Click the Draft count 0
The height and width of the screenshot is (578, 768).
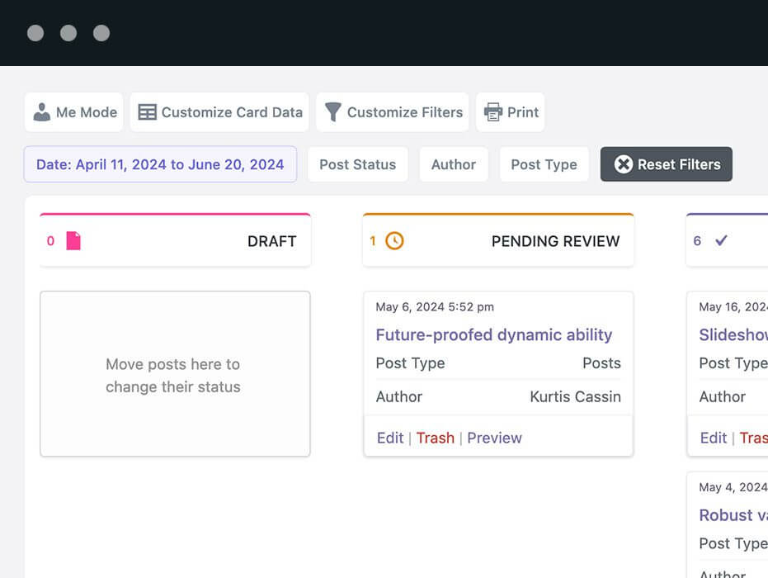50,241
